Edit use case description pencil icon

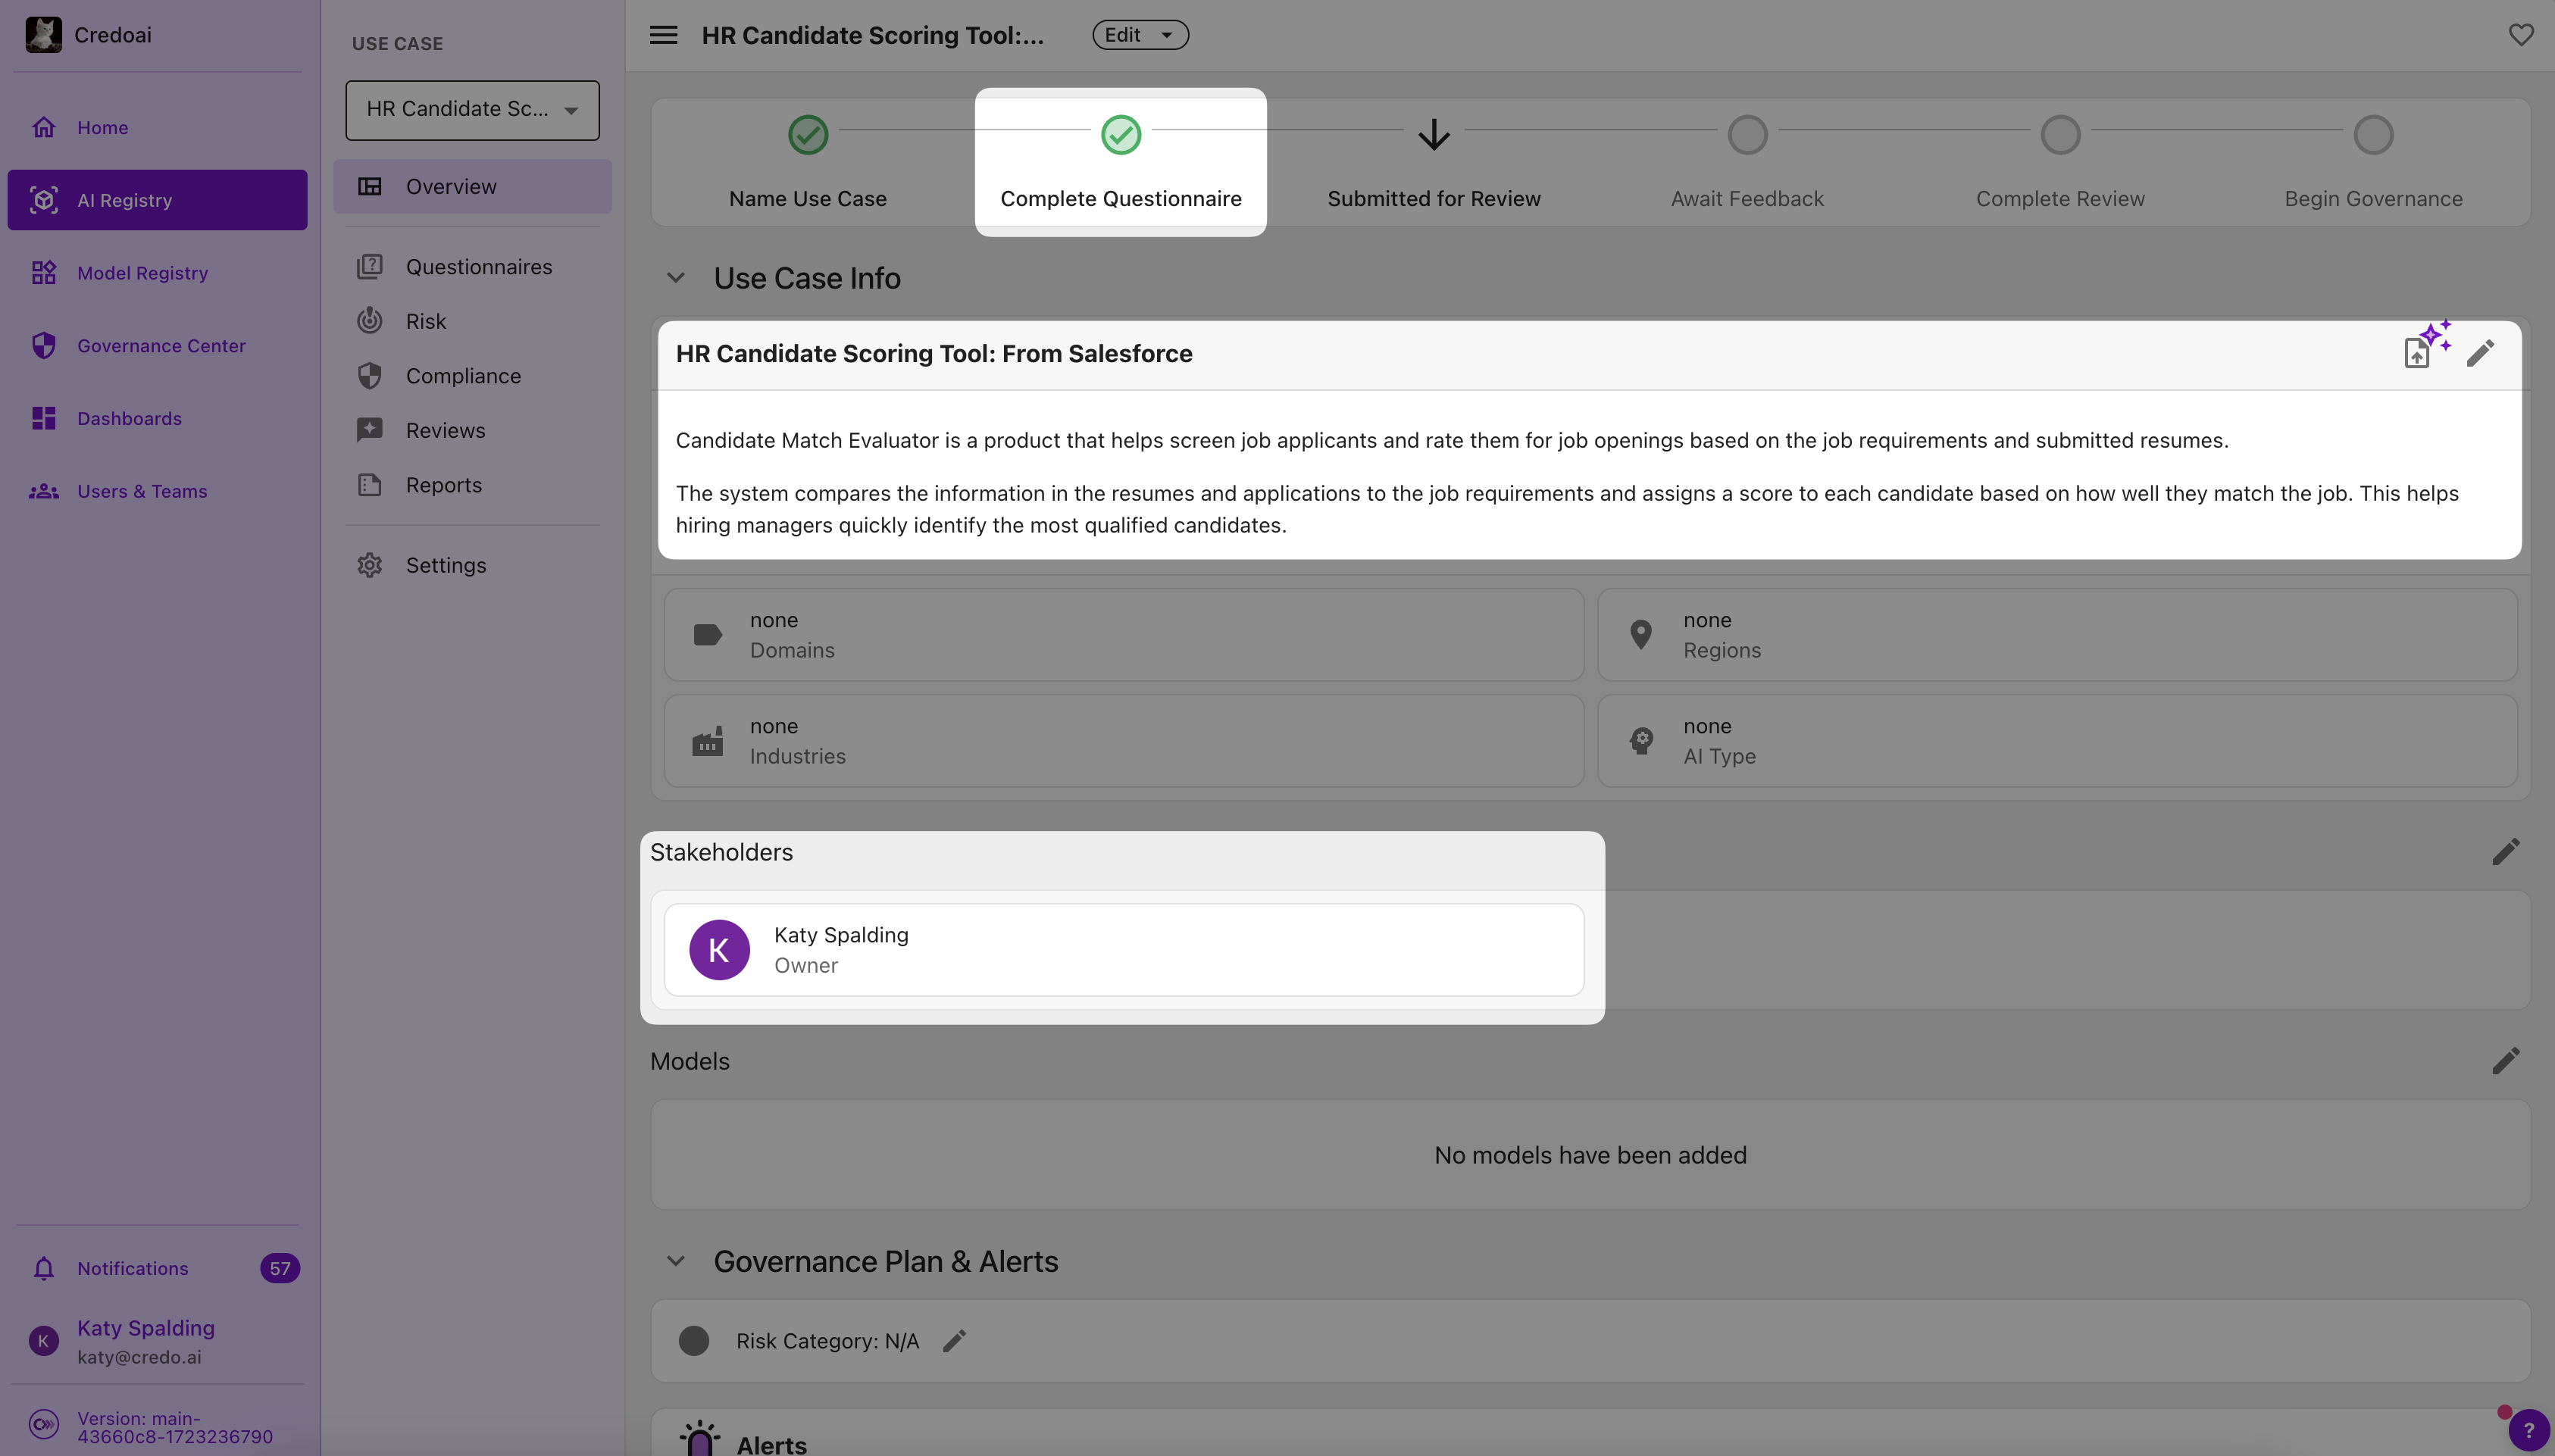point(2480,353)
